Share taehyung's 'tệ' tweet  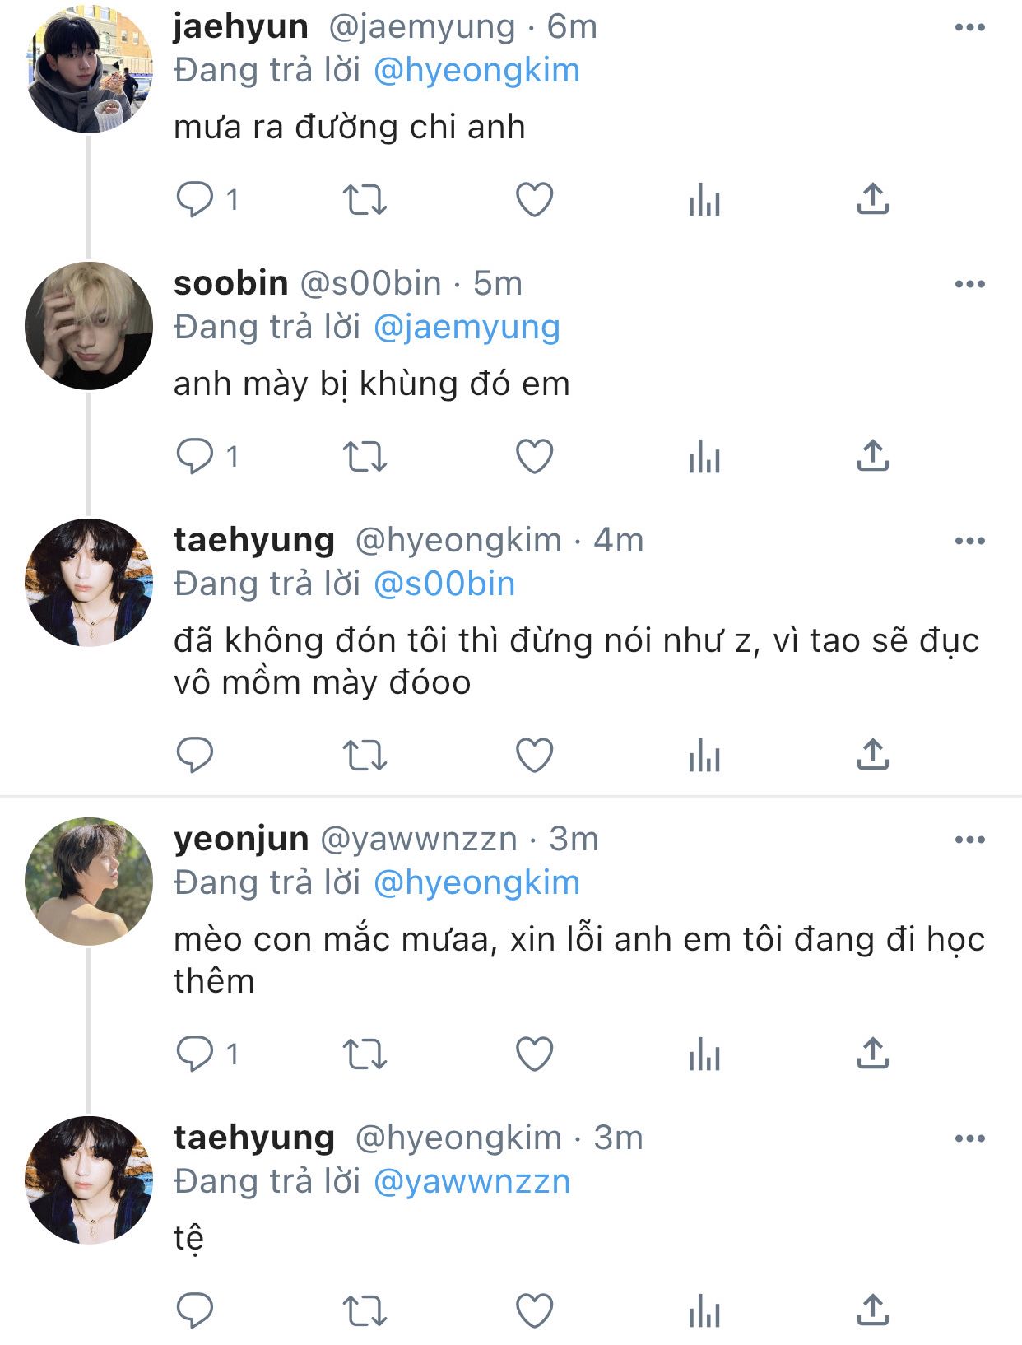[873, 1310]
